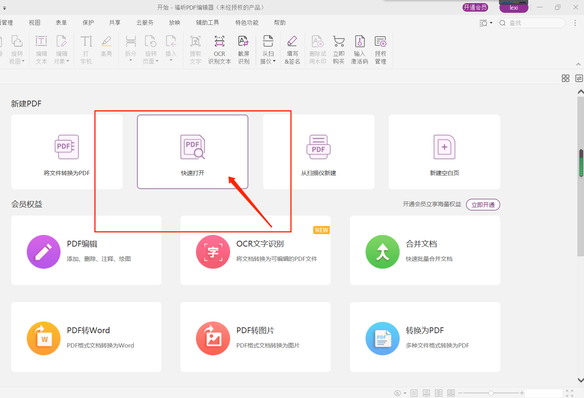Open the quick access toolbar dropdown
This screenshot has height=398, width=584.
(4, 8)
